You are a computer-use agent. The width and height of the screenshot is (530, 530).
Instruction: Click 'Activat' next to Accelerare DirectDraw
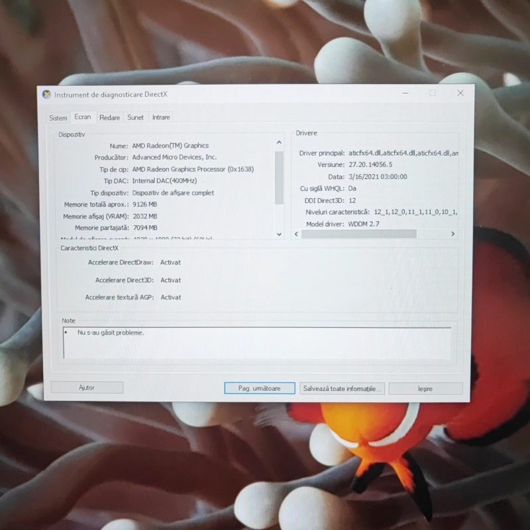(170, 262)
